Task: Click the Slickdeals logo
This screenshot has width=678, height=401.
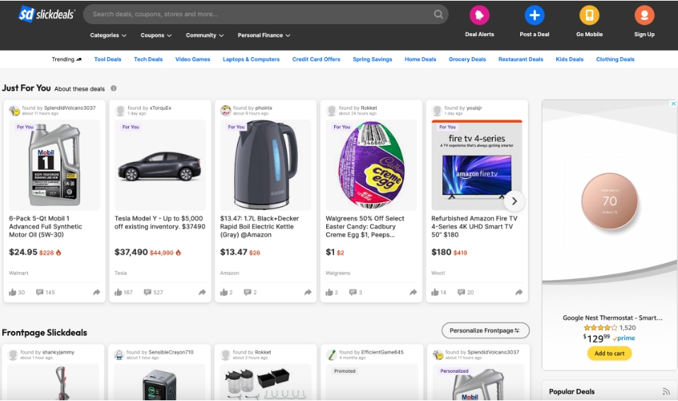Action: [x=46, y=15]
